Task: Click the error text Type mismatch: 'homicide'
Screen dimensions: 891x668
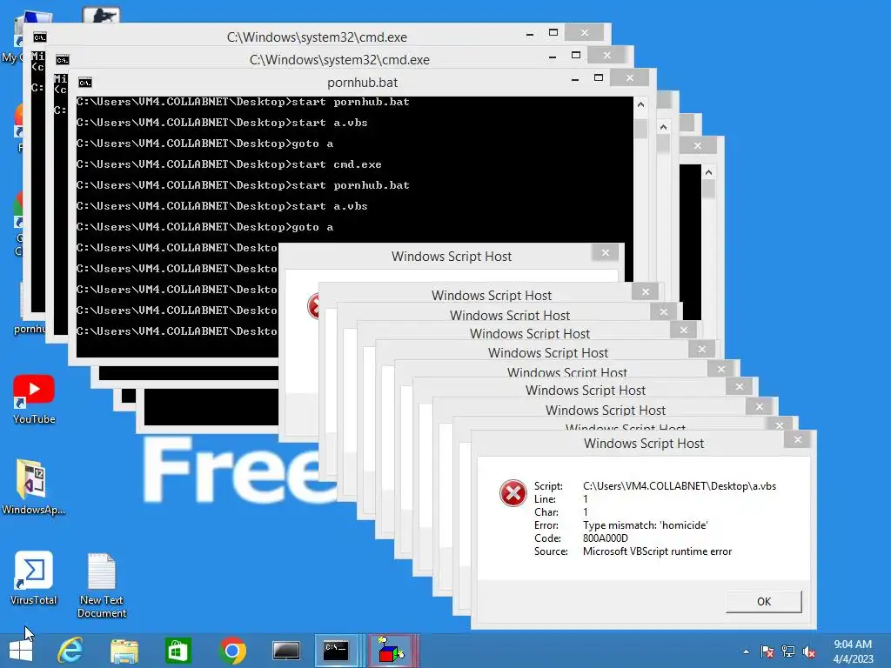Action: [645, 524]
